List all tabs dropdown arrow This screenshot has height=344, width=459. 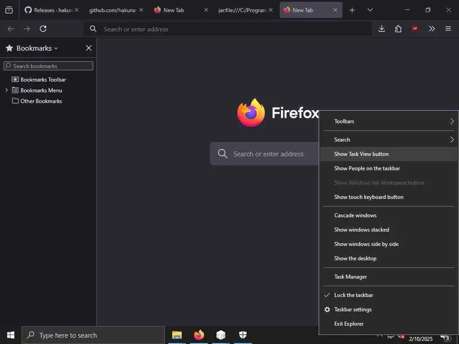370,10
